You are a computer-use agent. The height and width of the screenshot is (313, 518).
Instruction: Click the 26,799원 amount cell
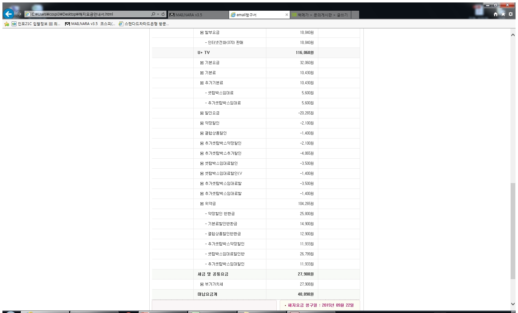pyautogui.click(x=307, y=254)
